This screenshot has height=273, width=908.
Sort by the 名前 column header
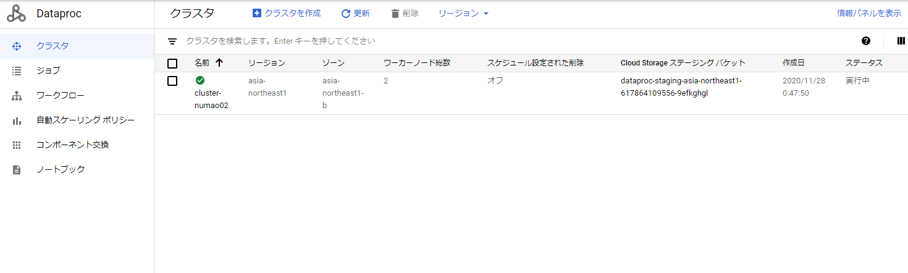pyautogui.click(x=202, y=63)
